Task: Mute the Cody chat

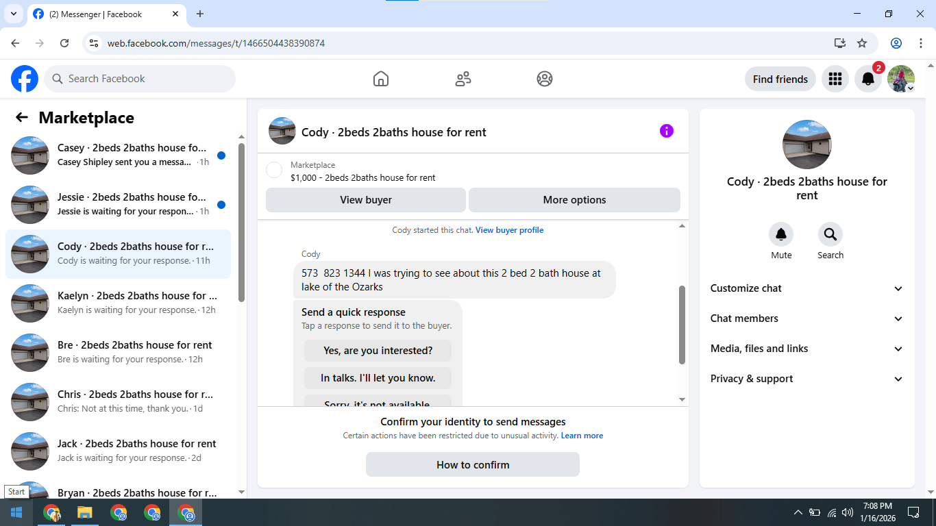Action: 781,235
